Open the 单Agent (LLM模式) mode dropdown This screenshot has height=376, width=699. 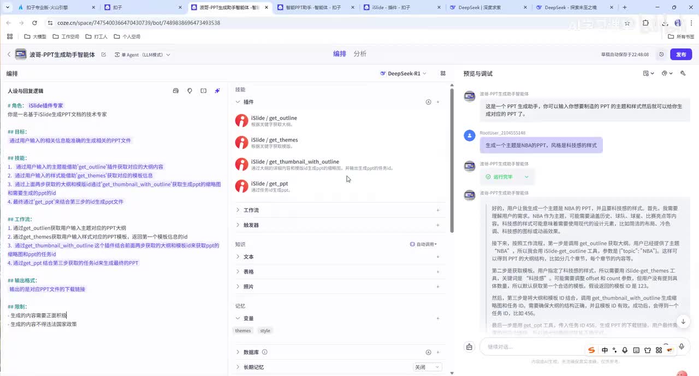[x=143, y=55]
